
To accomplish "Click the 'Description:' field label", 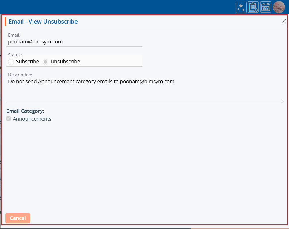I will tap(20, 75).
